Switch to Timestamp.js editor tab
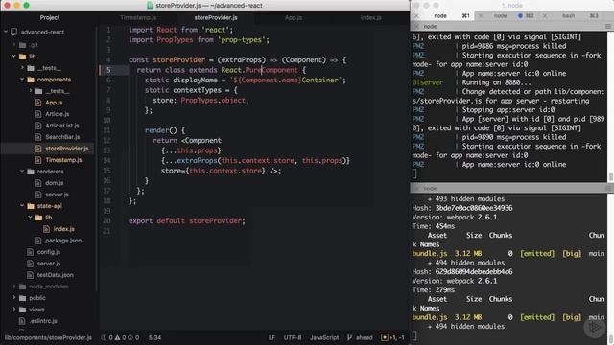 (x=138, y=17)
